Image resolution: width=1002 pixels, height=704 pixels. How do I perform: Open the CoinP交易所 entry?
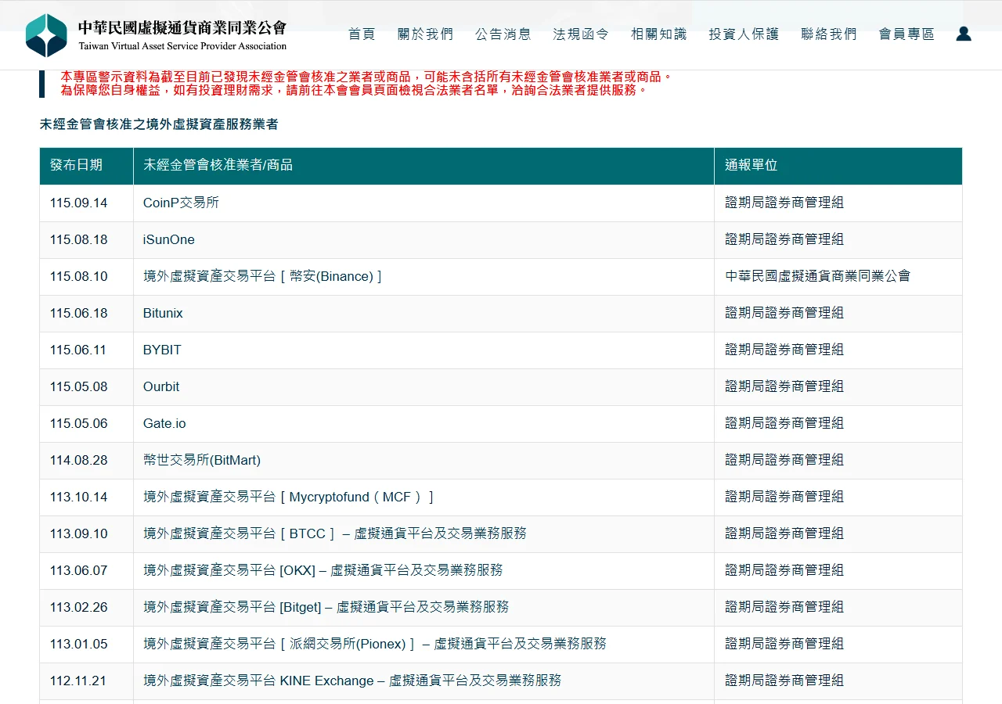coord(181,203)
